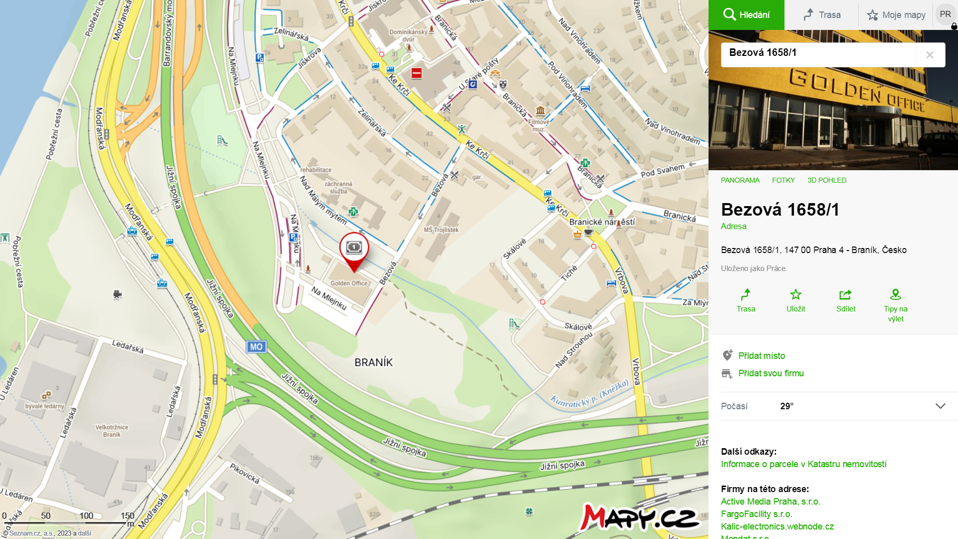Open the PR user profile menu
This screenshot has width=958, height=539.
946,14
